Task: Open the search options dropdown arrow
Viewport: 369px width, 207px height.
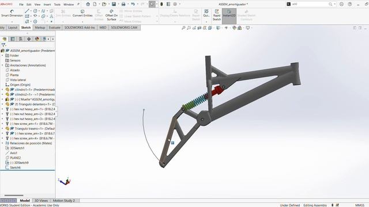Action: 334,4
